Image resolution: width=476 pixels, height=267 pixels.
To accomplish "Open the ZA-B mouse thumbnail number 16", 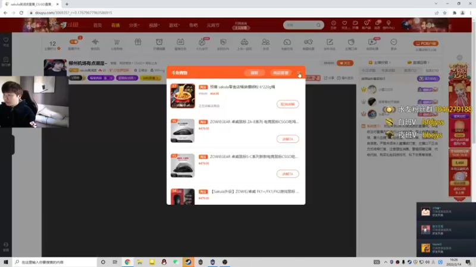I will [x=183, y=131].
